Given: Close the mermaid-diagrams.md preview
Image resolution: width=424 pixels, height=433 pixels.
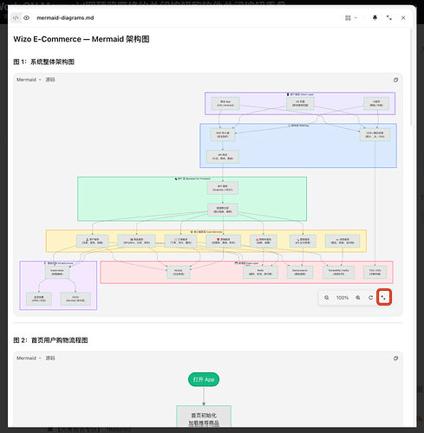Looking at the screenshot, I should [403, 18].
